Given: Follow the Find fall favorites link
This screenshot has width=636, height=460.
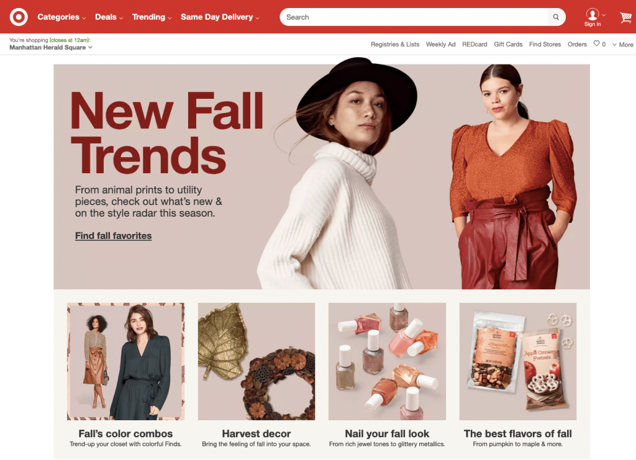Looking at the screenshot, I should 113,236.
